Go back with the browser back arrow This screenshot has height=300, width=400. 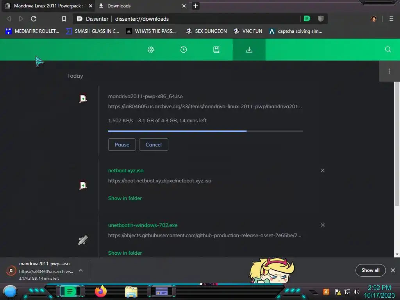(9, 19)
